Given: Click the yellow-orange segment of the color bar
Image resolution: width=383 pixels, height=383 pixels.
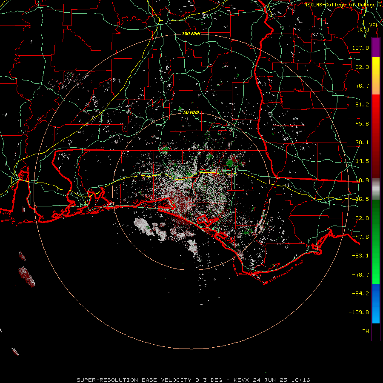Looking at the screenshot, I should [x=376, y=76].
